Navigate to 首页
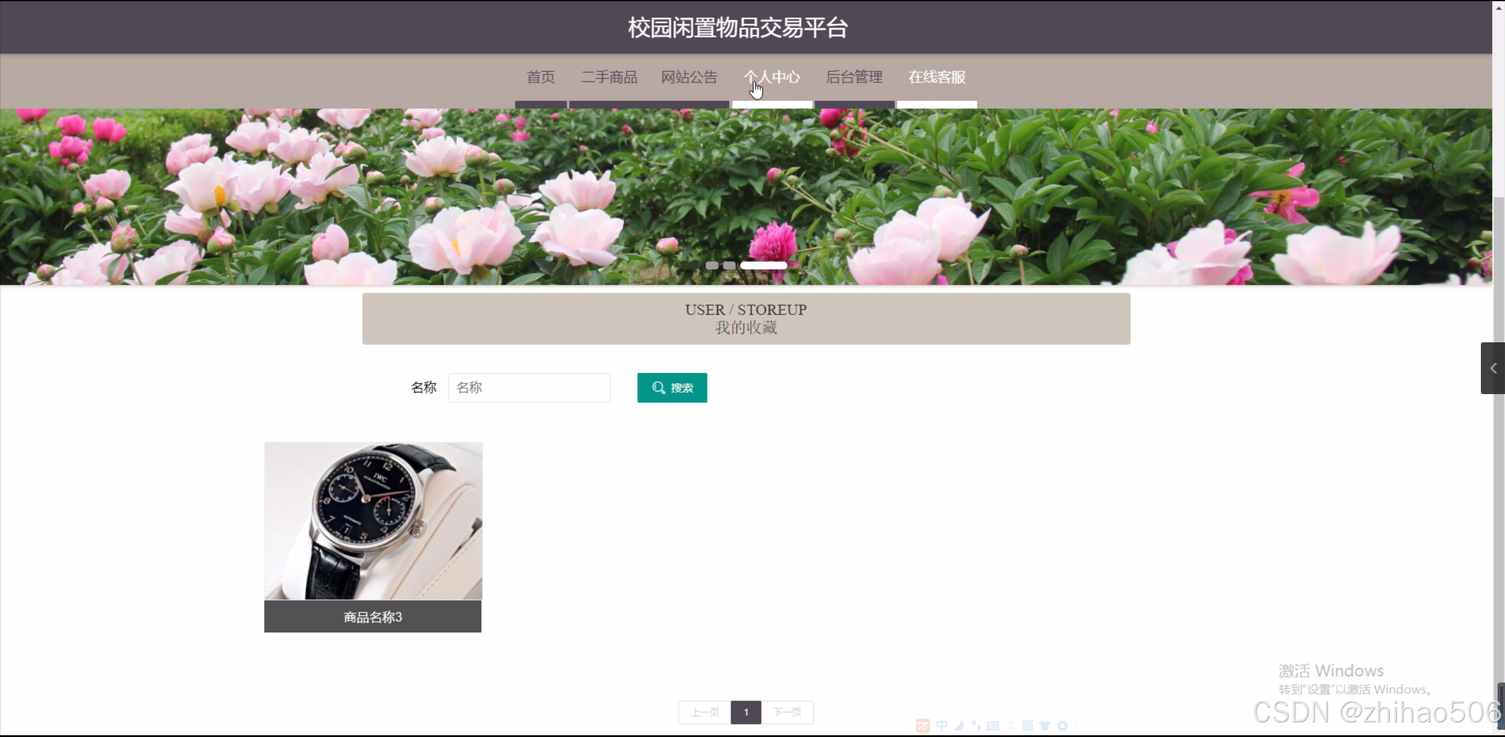 [x=540, y=77]
